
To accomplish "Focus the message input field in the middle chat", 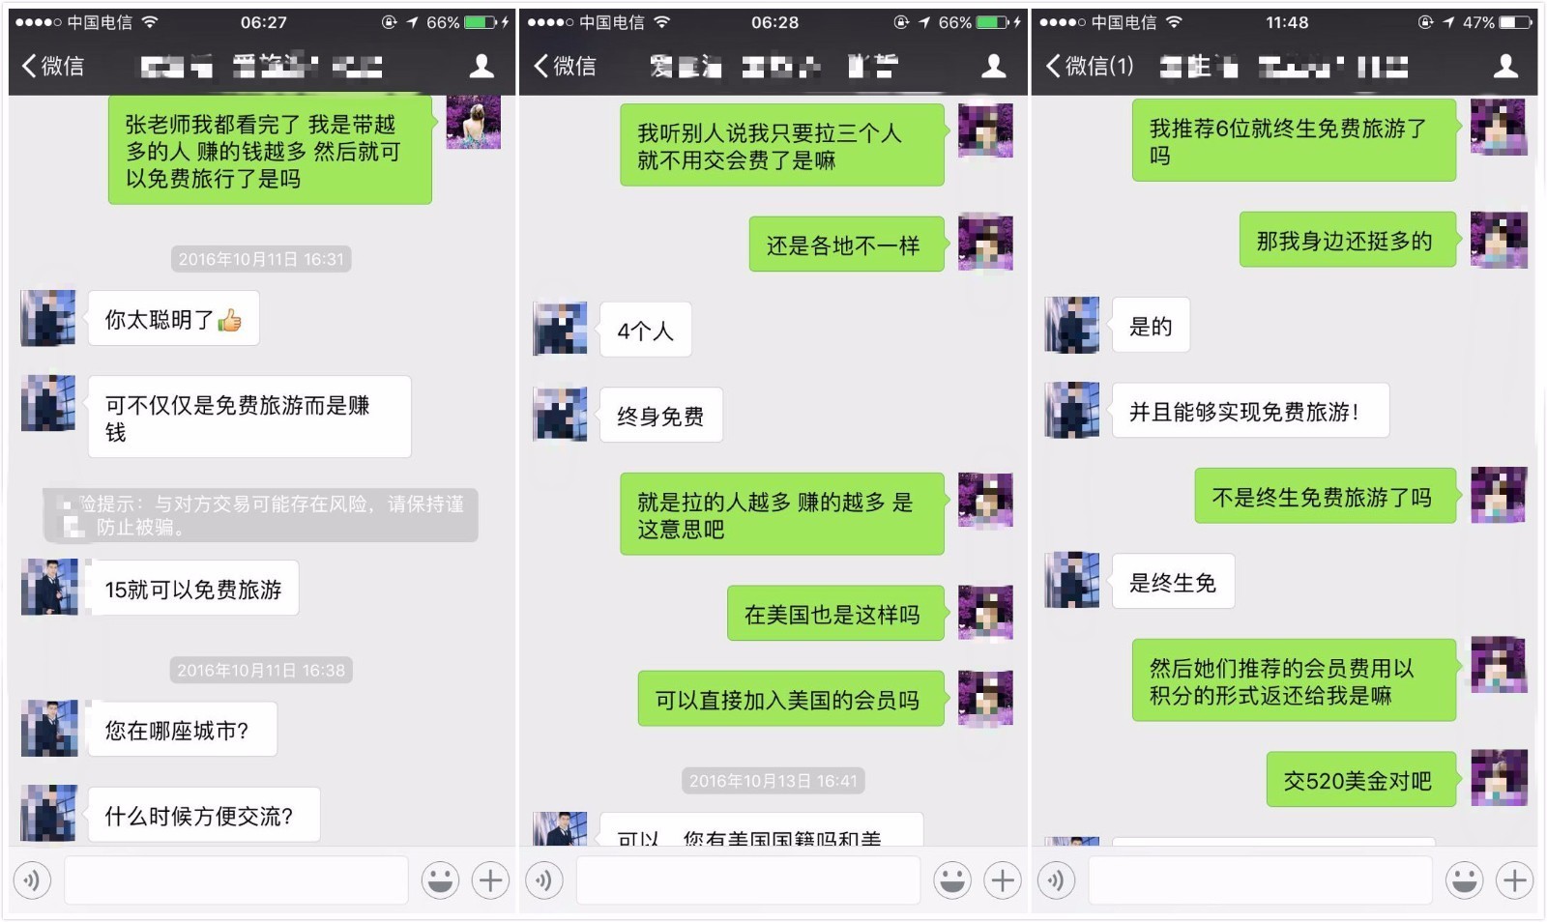I will click(748, 880).
